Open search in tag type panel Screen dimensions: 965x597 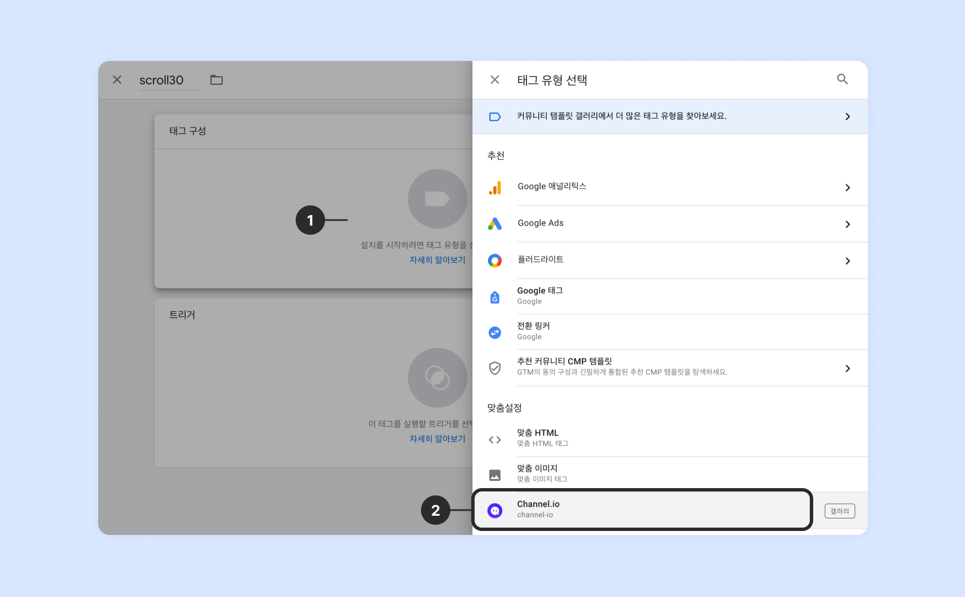point(843,79)
